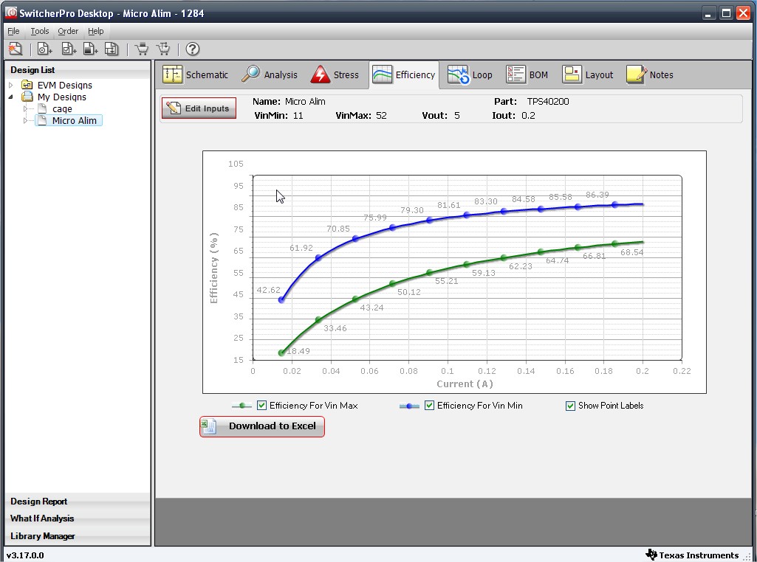
Task: Click the green Vin Max legend swatch
Action: click(242, 406)
